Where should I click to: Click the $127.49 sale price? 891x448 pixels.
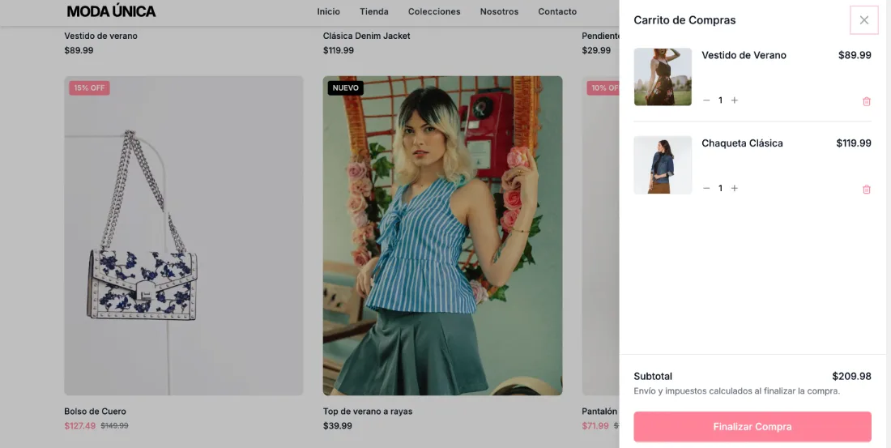[x=80, y=425]
